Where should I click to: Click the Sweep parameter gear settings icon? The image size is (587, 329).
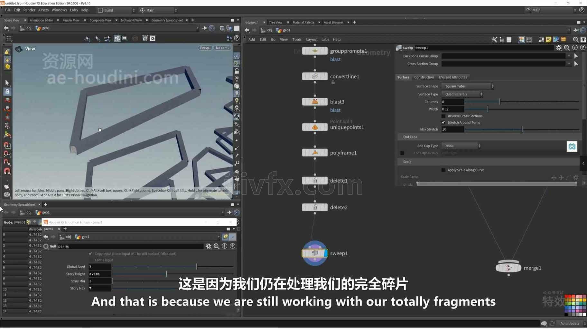point(559,48)
